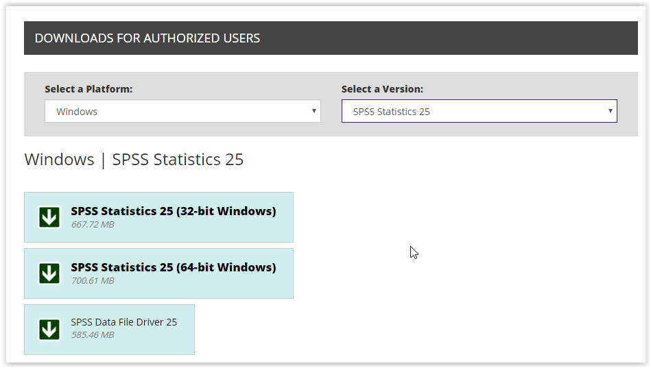Click the green download arrow for 64-bit Windows
The width and height of the screenshot is (651, 368).
click(49, 273)
